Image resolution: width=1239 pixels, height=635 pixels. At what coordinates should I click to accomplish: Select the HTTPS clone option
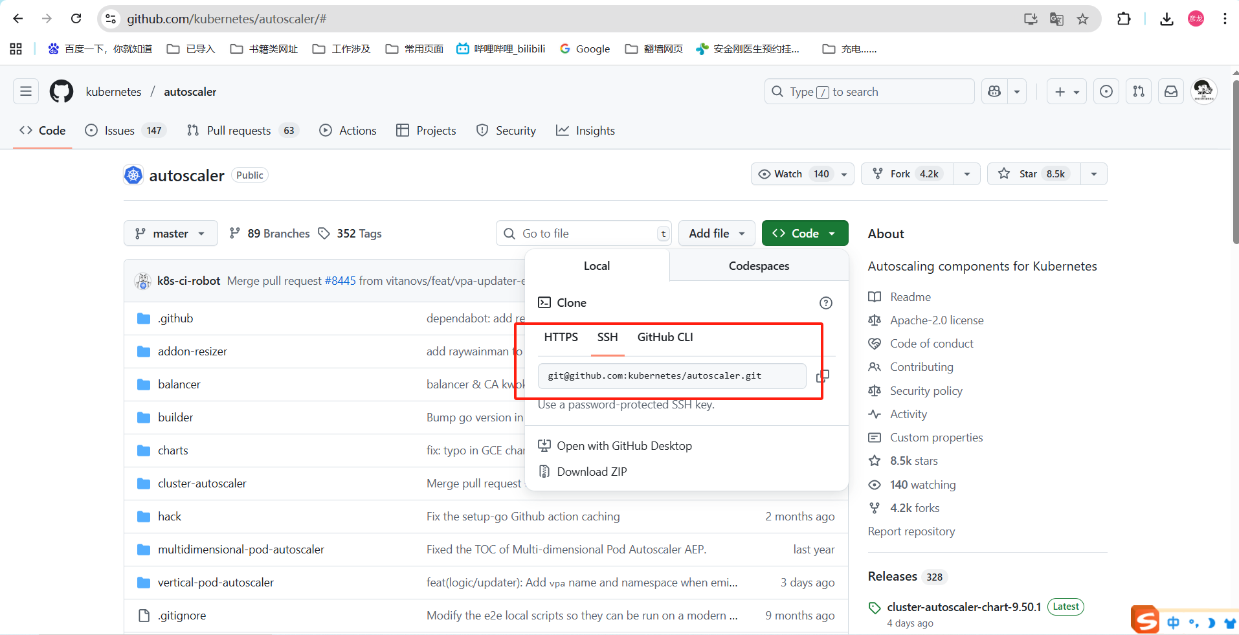click(561, 337)
